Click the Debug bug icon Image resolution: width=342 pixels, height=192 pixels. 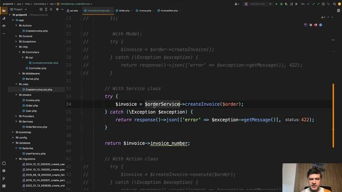(x=282, y=4)
